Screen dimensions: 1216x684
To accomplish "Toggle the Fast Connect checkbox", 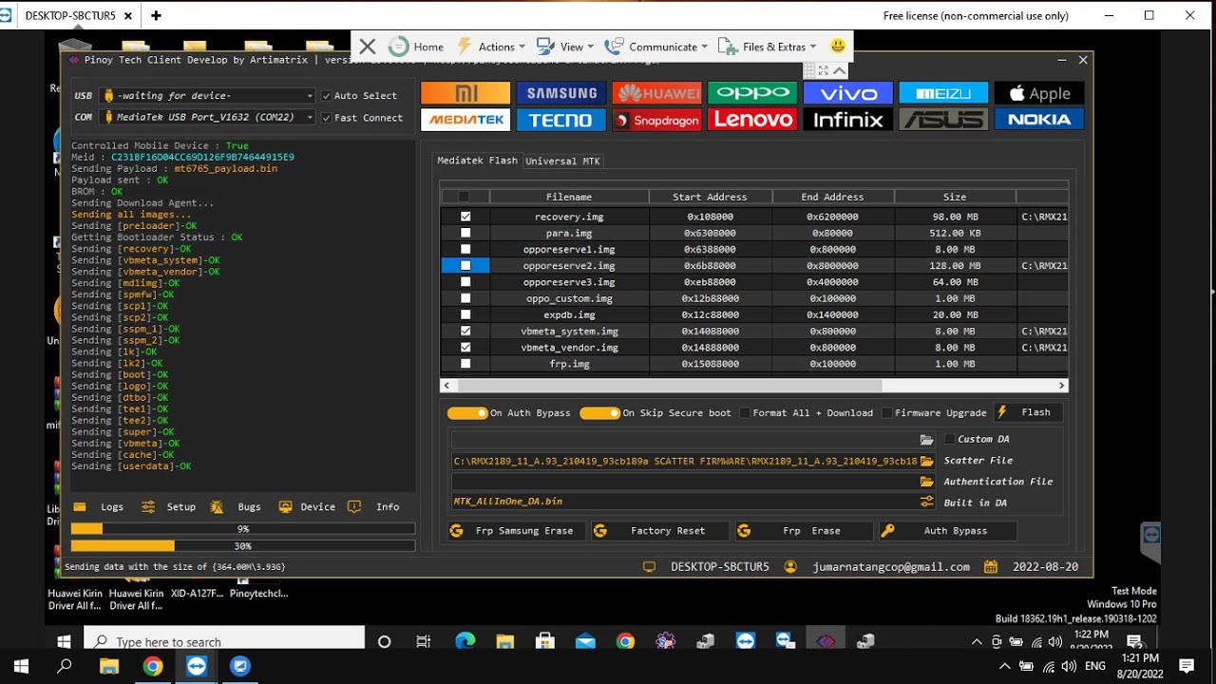I will pos(327,118).
